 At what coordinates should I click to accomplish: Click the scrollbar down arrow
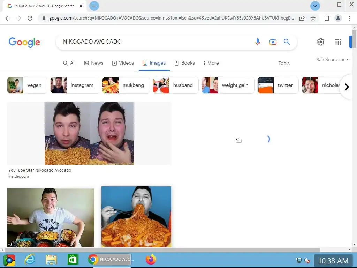point(354,244)
